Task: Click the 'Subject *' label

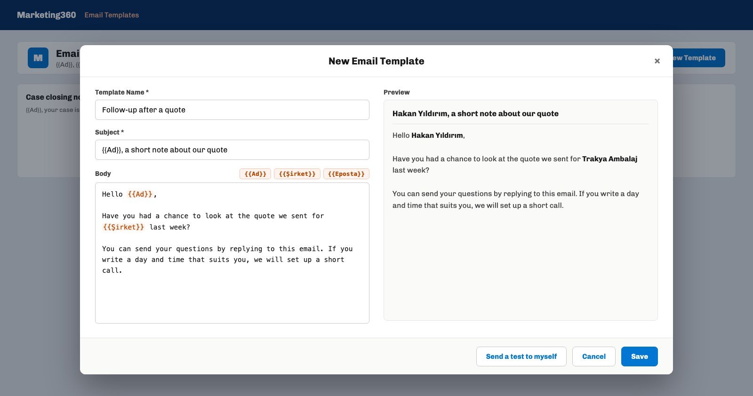Action: [x=110, y=132]
